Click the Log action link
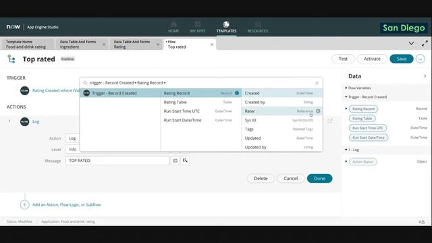Viewport: 432px width, 243px height. 36,122
